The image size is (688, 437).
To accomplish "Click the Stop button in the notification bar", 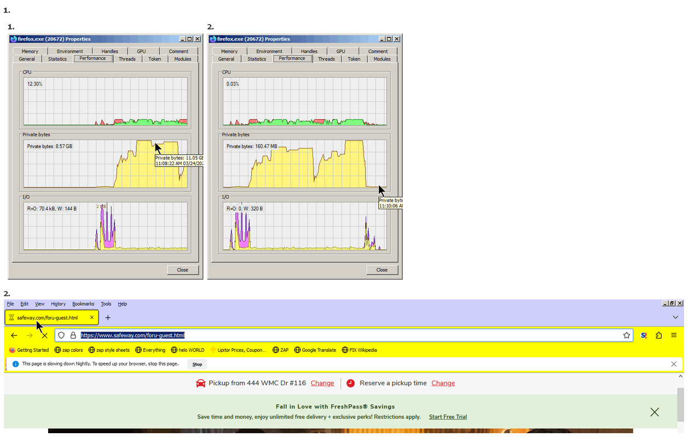I will coord(197,364).
